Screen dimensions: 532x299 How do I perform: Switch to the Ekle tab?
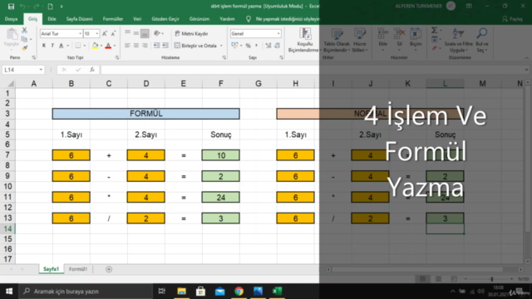(x=52, y=19)
